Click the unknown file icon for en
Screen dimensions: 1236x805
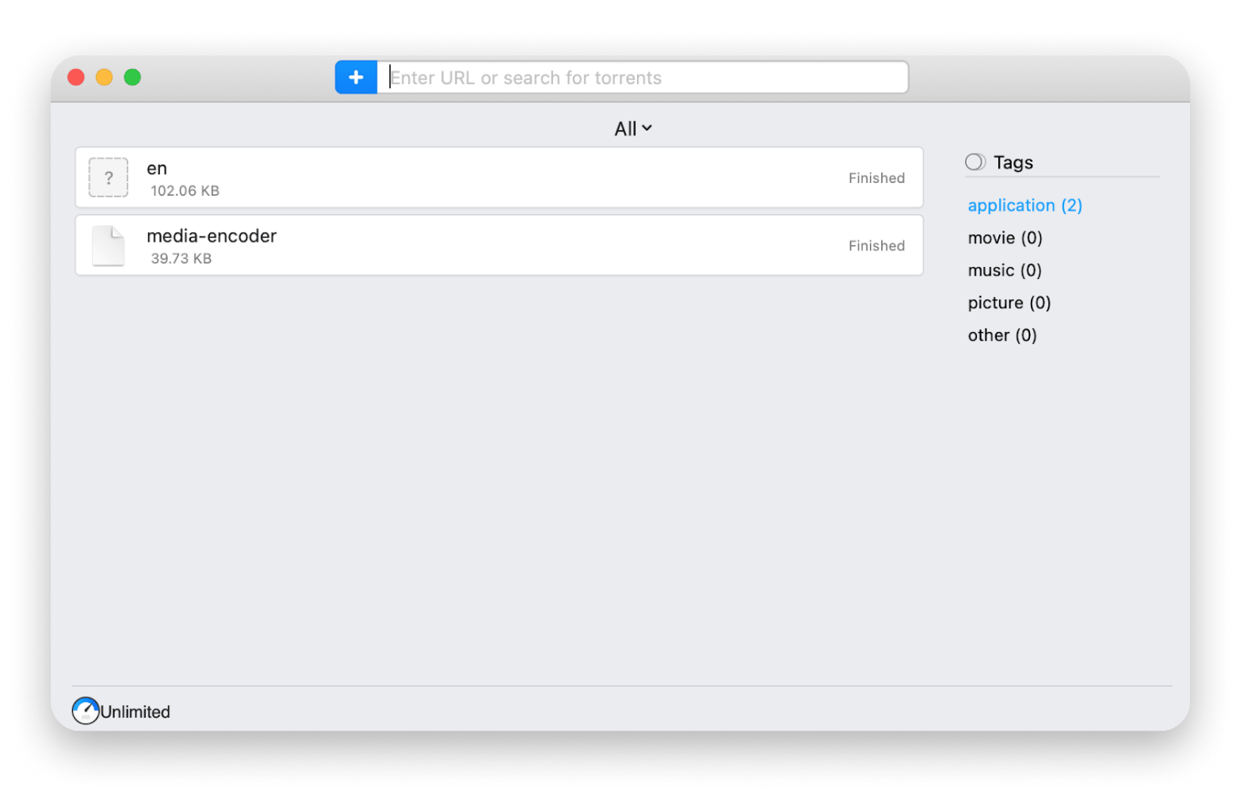click(109, 177)
